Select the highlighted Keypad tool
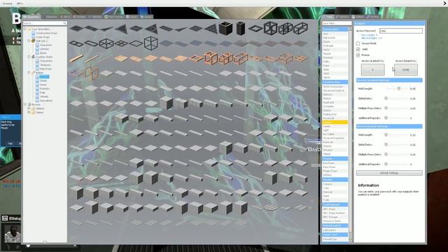 coord(335,122)
